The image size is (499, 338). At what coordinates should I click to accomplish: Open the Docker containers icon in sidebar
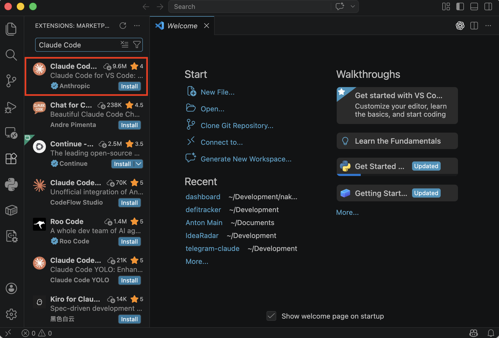[x=11, y=210]
